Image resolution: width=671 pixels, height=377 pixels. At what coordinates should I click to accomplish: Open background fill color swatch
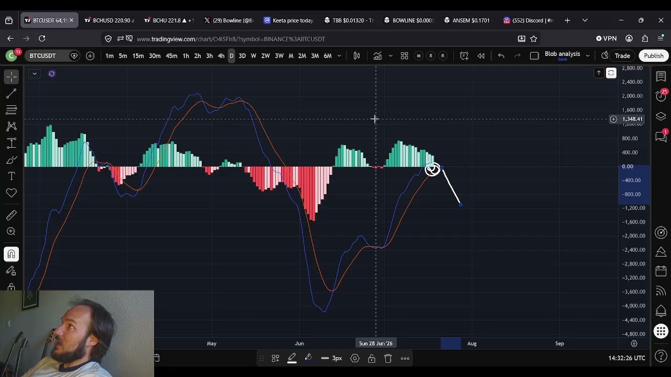click(308, 359)
